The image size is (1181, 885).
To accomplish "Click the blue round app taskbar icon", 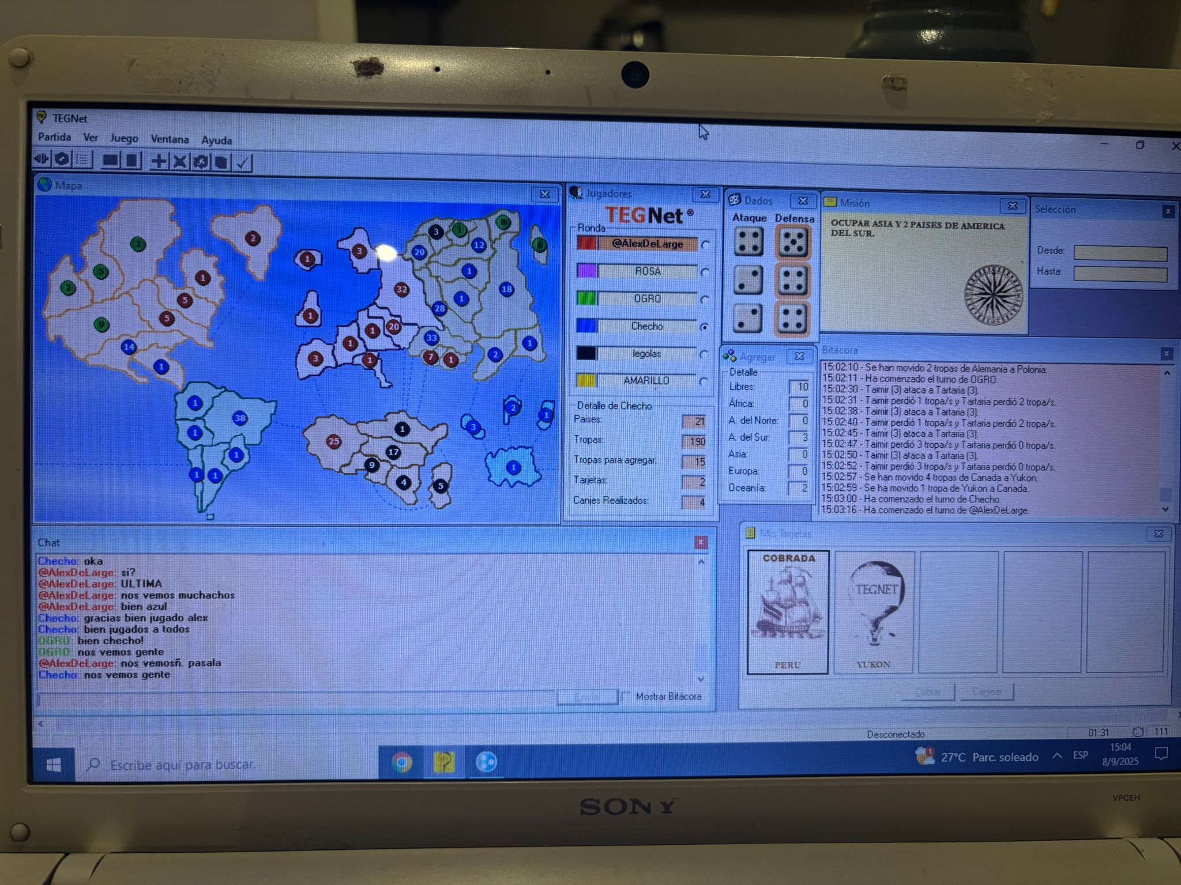I will pos(486,762).
